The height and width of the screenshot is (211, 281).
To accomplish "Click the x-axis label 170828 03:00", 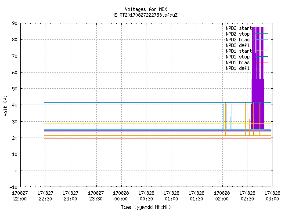I will pyautogui.click(x=272, y=196).
